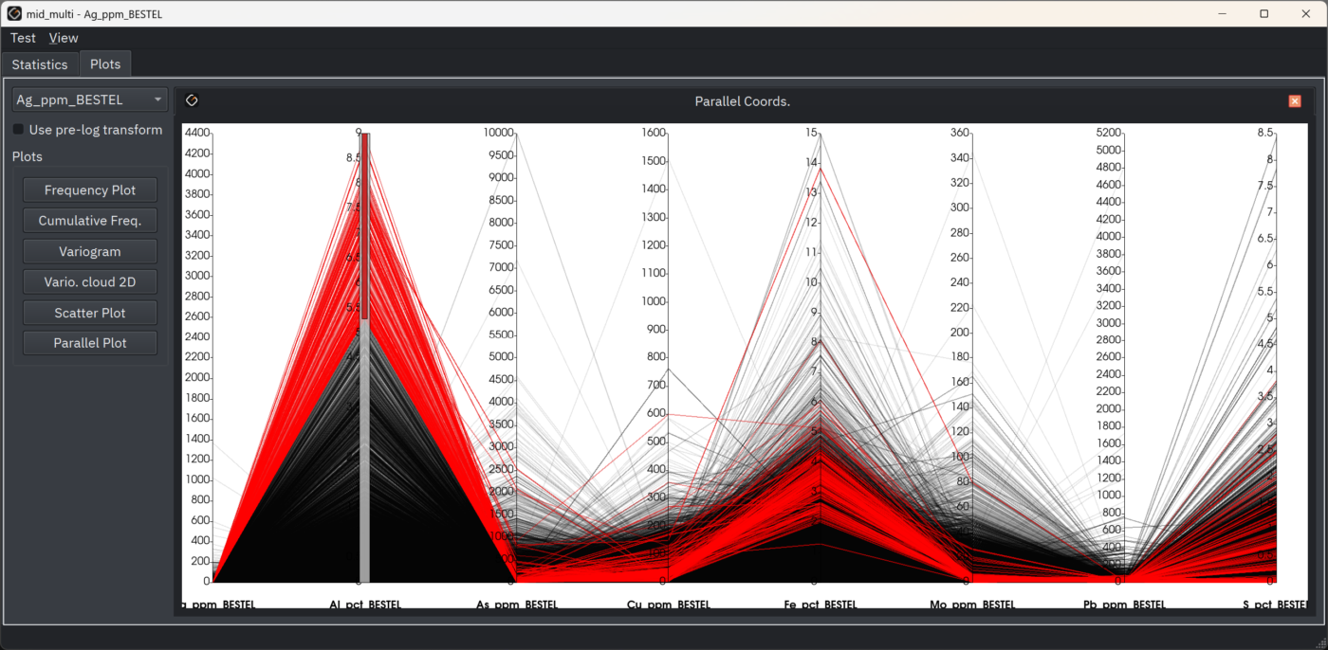Open the Cumulative Freq. plot
This screenshot has width=1328, height=650.
tap(90, 221)
